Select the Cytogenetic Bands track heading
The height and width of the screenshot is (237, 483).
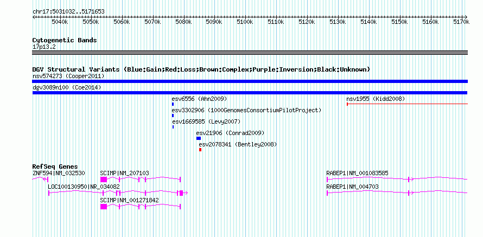[65, 40]
